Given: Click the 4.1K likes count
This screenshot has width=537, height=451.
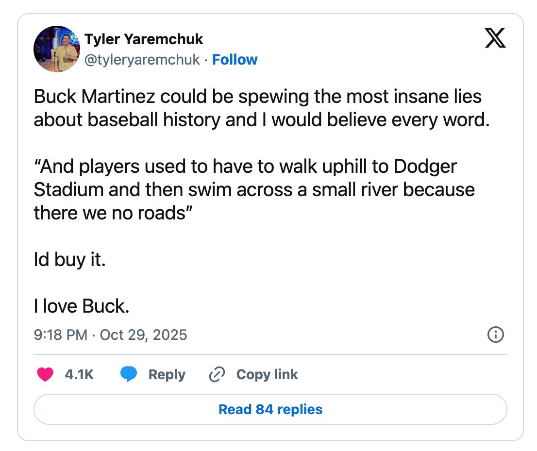Looking at the screenshot, I should pyautogui.click(x=79, y=374).
